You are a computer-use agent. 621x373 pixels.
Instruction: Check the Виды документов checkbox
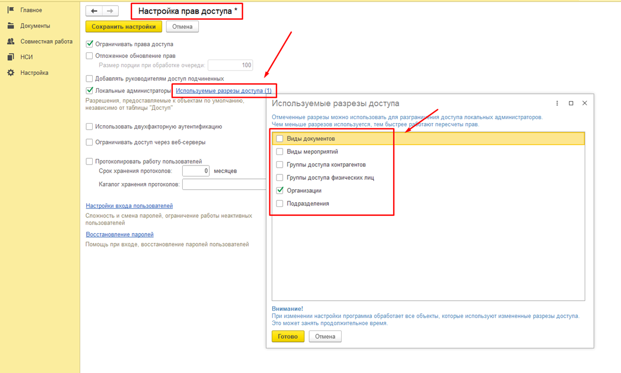(280, 138)
